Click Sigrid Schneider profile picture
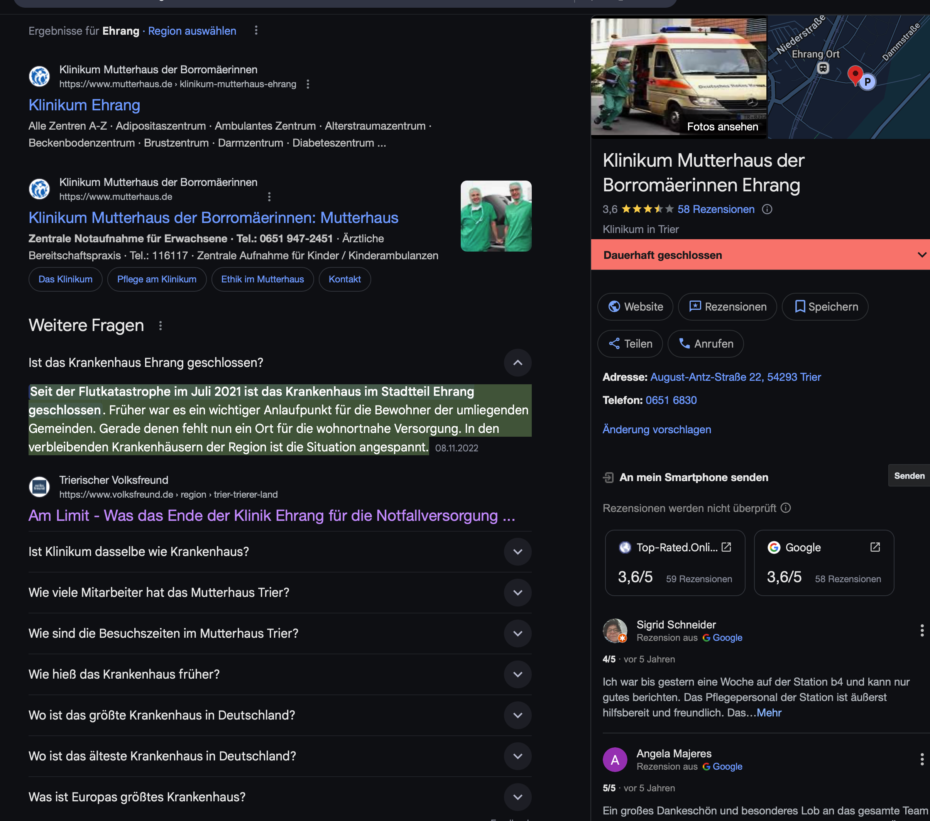Viewport: 930px width, 821px height. click(615, 630)
